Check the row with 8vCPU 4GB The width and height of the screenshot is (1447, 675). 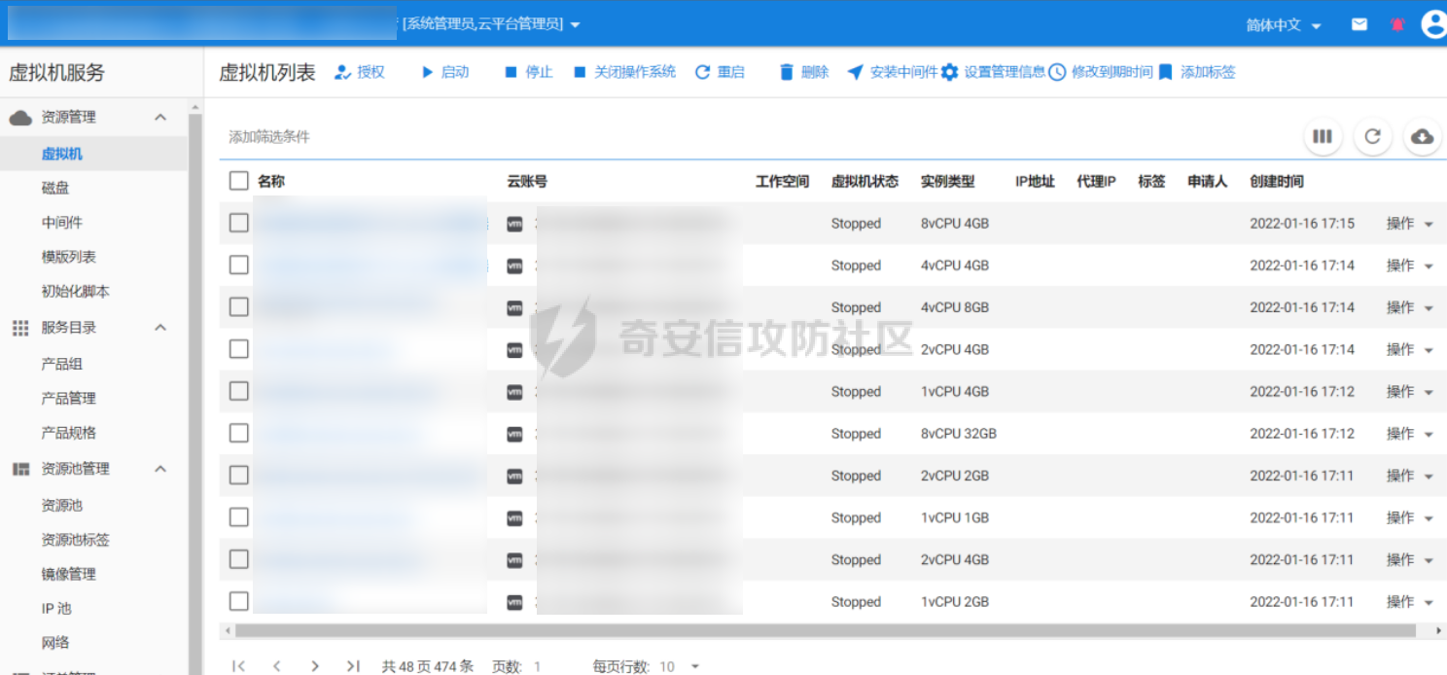[x=239, y=223]
